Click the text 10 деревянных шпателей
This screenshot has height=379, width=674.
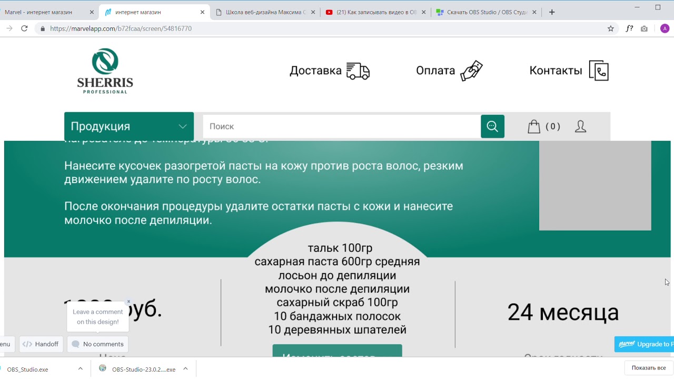(337, 330)
